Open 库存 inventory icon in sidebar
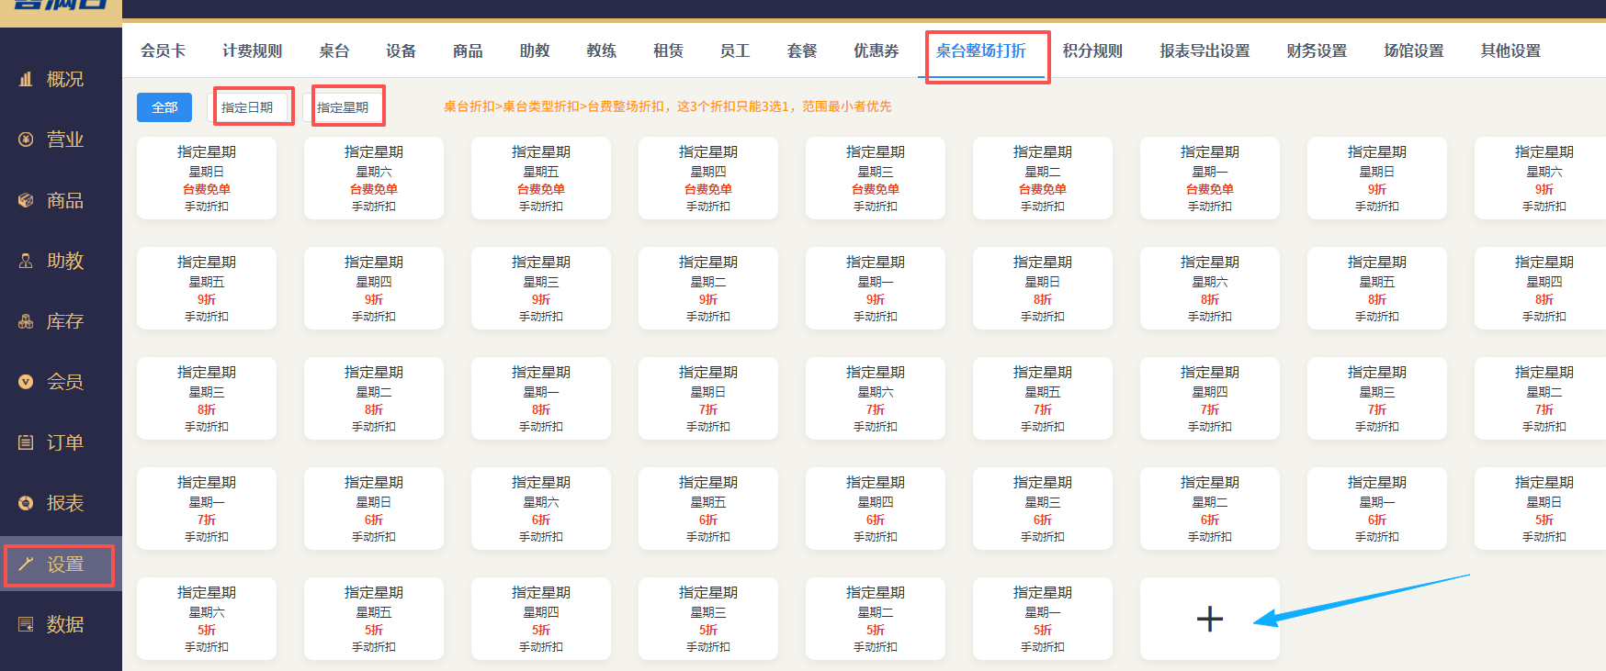This screenshot has width=1606, height=671. 26,321
